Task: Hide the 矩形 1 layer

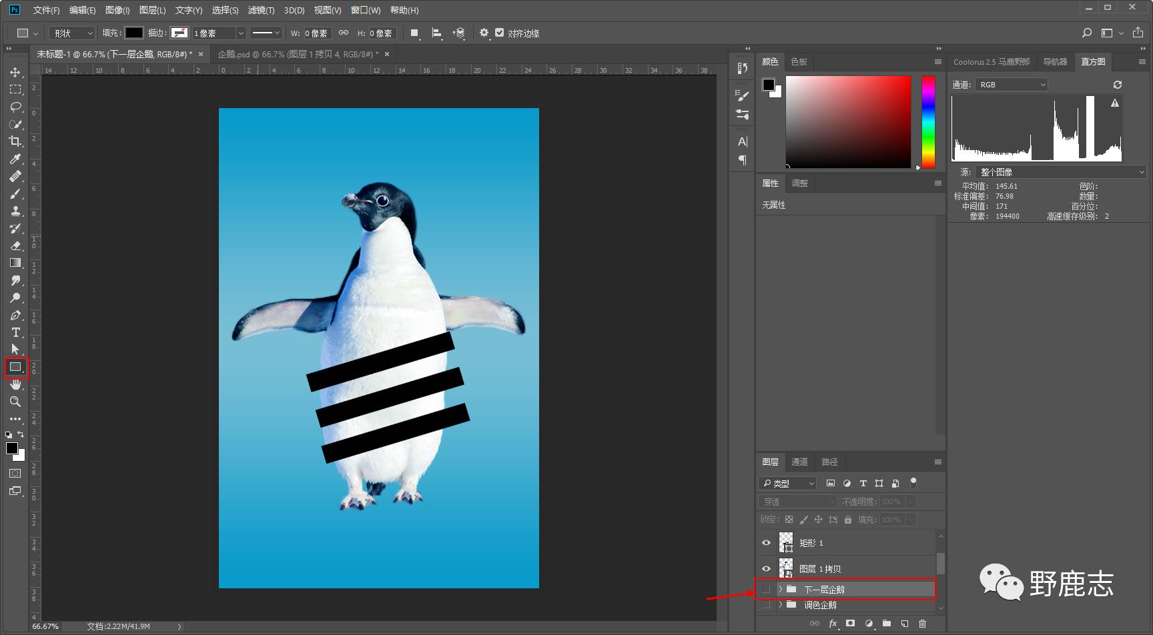Action: 766,543
